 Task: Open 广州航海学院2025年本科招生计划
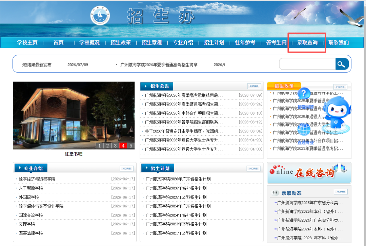pyautogui.click(x=176, y=197)
